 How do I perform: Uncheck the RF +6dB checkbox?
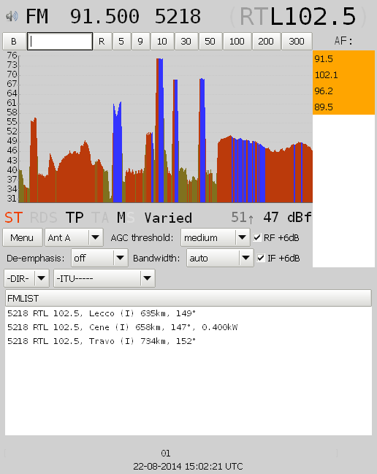click(257, 237)
